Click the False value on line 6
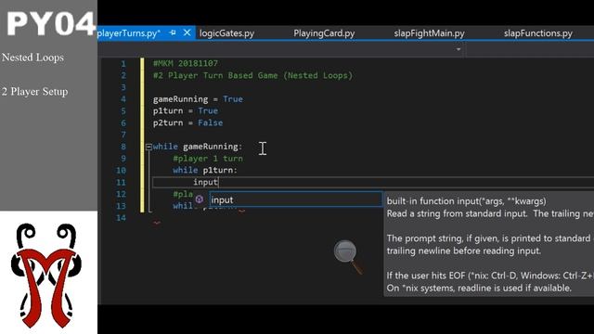Image resolution: width=594 pixels, height=334 pixels. click(x=211, y=122)
